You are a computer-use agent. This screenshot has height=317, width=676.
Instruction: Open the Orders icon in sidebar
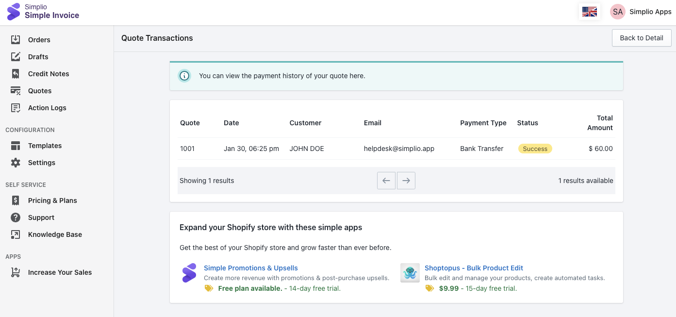[x=16, y=40]
